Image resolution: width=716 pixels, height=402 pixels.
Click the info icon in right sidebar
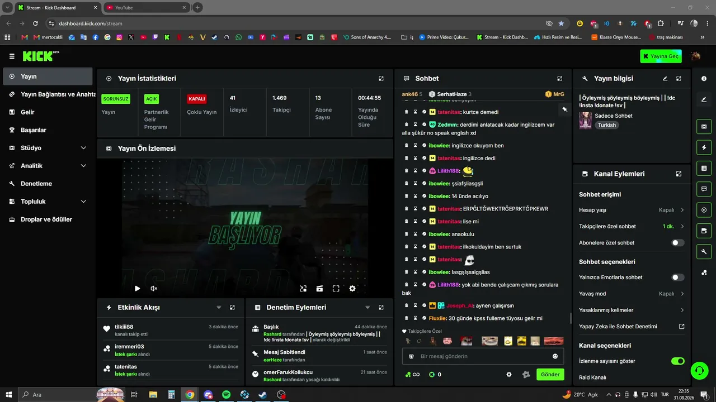pyautogui.click(x=704, y=79)
